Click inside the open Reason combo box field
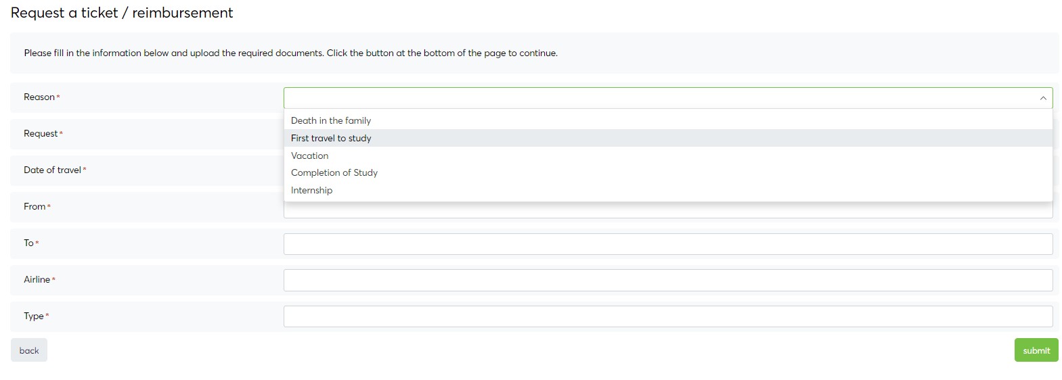Image resolution: width=1062 pixels, height=380 pixels. point(657,98)
